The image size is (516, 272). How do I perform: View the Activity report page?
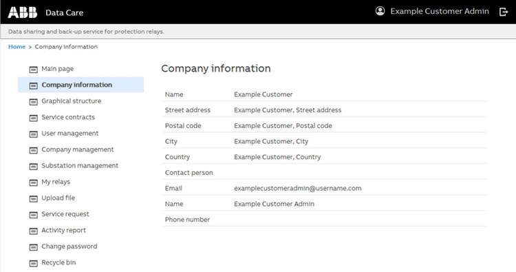point(63,230)
